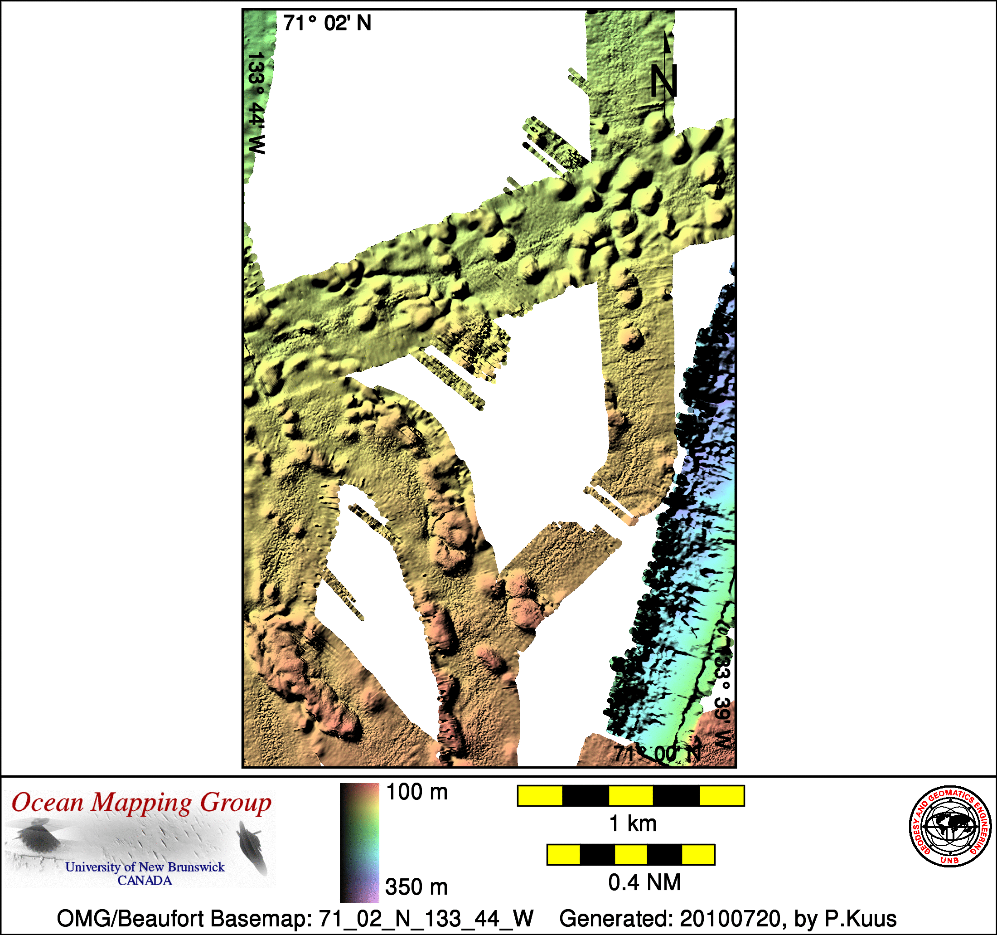Click the CANADA text under the logo
The width and height of the screenshot is (997, 935).
(x=145, y=880)
